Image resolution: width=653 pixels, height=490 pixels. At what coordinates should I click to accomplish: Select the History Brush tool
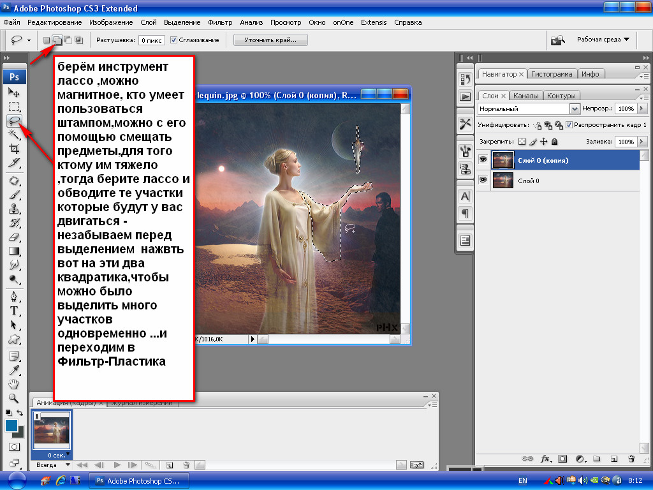coord(14,223)
